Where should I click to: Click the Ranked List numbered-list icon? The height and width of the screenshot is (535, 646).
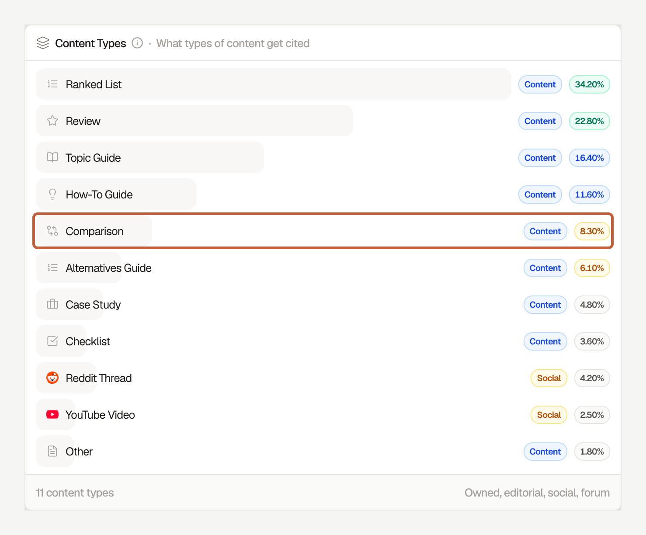pyautogui.click(x=52, y=84)
